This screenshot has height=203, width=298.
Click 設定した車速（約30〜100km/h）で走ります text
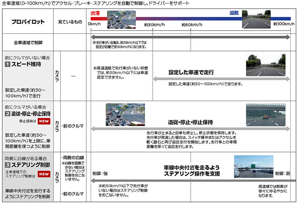click(x=205, y=84)
